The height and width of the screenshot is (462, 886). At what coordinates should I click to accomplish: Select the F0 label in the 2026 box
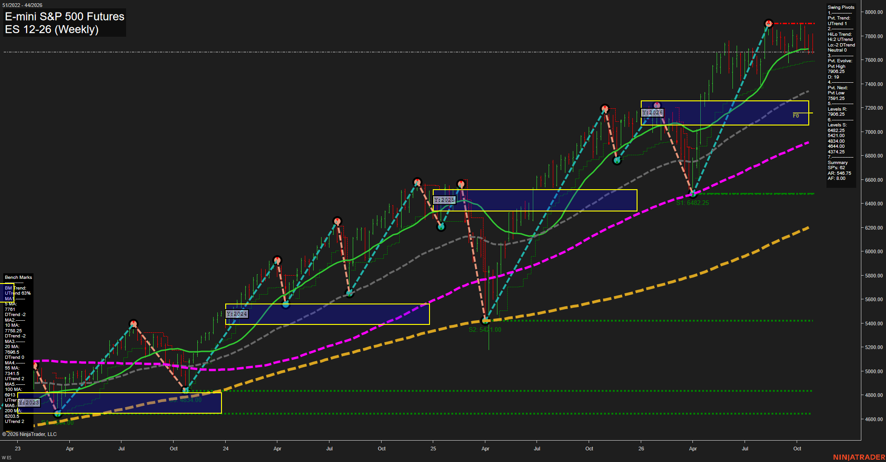tap(796, 116)
